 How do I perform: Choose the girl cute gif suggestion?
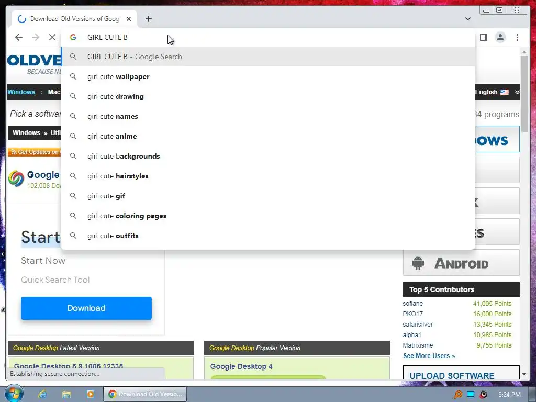[x=268, y=196]
